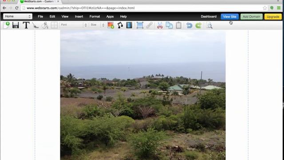Click the green extension icon

coord(272,8)
